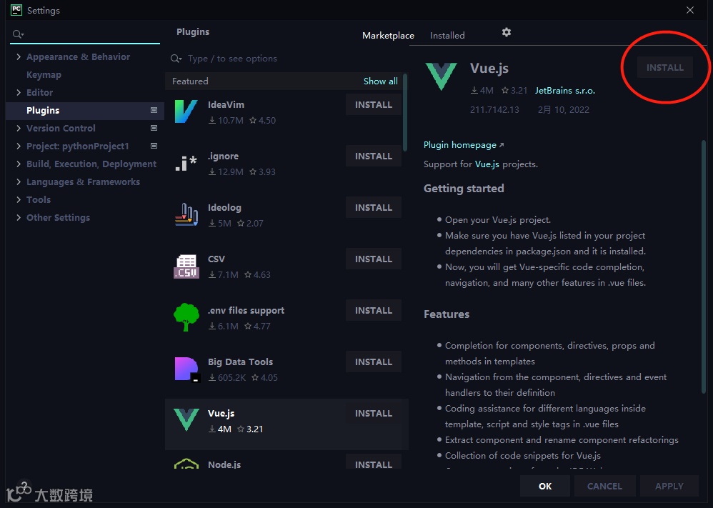The width and height of the screenshot is (713, 508).
Task: Install the Node.js plugin
Action: pyautogui.click(x=374, y=463)
